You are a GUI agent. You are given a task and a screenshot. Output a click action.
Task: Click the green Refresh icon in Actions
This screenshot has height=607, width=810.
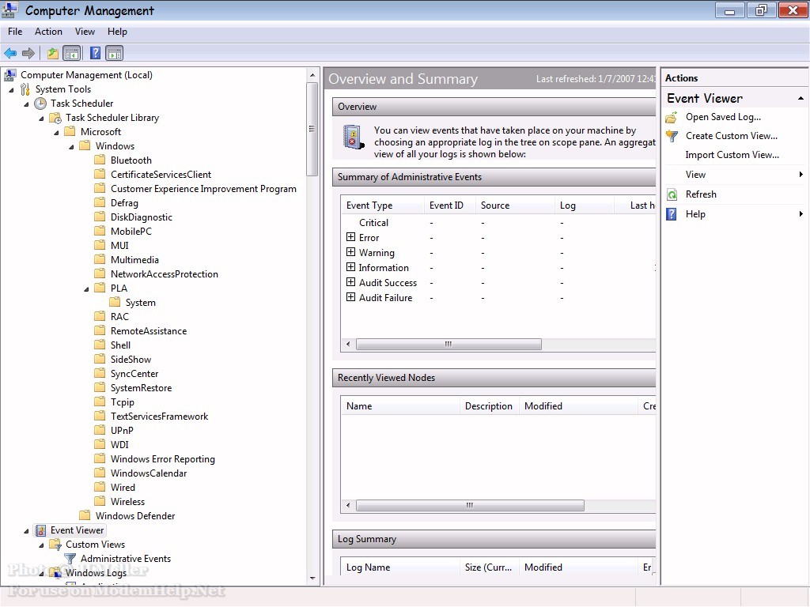click(x=672, y=194)
